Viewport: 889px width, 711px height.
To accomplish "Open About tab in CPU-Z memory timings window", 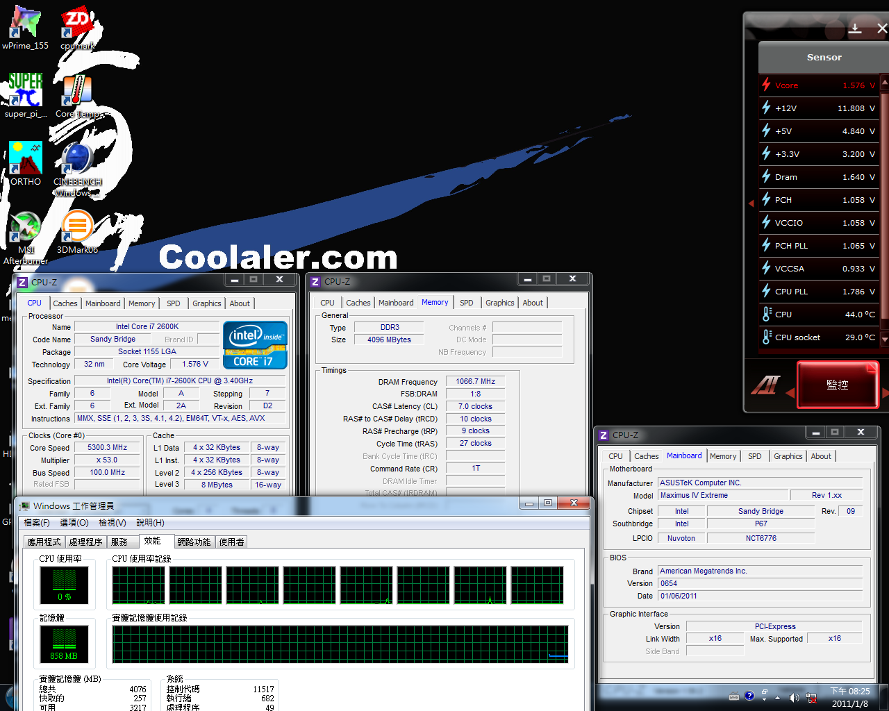I will pyautogui.click(x=533, y=303).
